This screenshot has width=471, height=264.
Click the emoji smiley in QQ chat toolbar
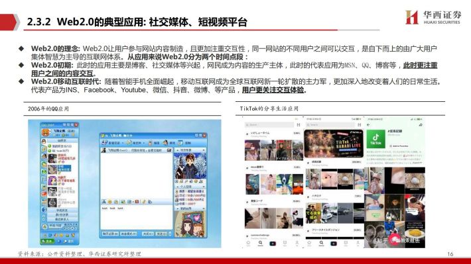click(109, 202)
